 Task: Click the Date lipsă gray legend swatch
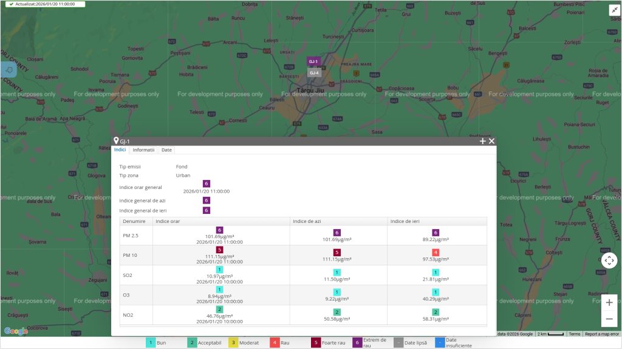pyautogui.click(x=398, y=342)
